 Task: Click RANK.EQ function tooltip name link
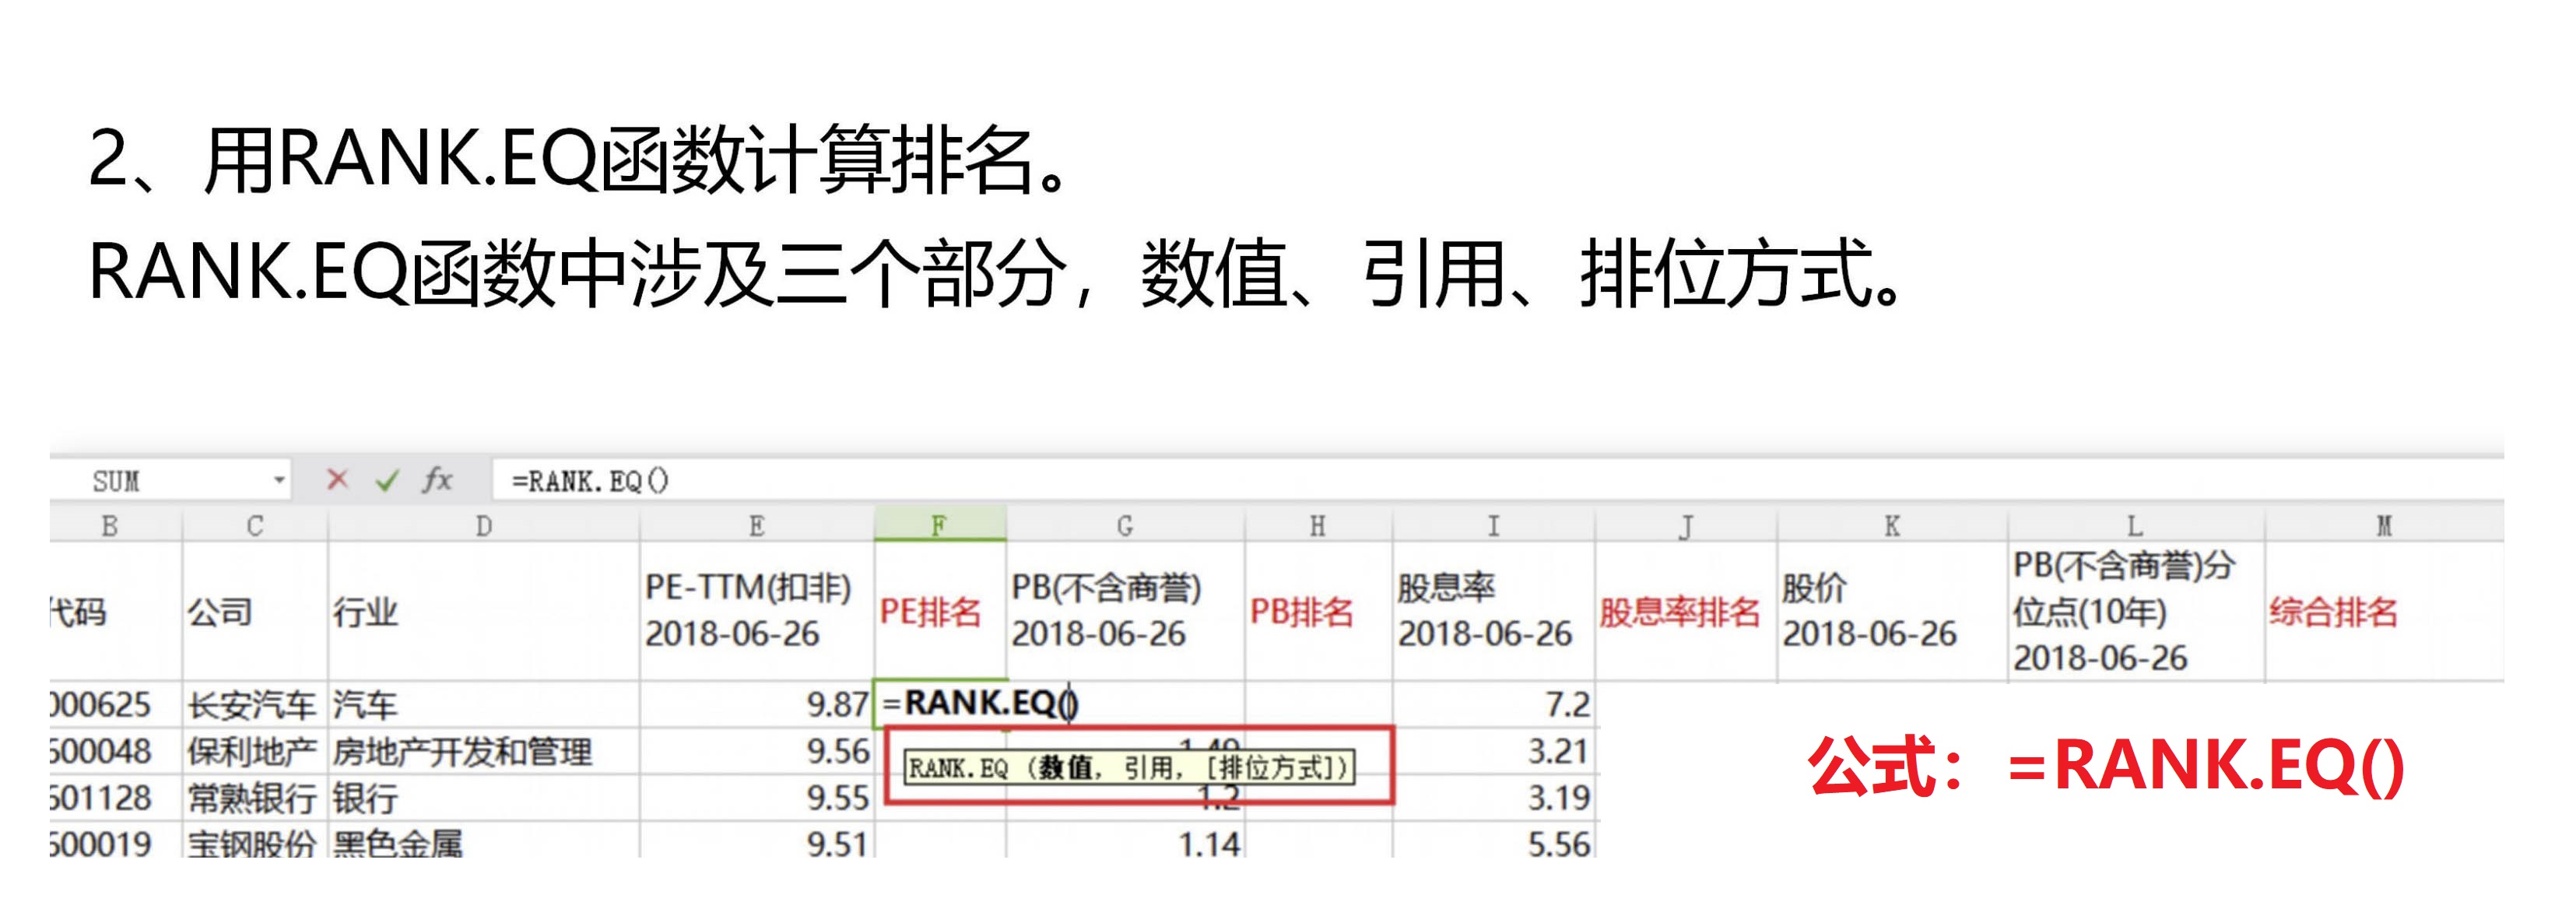(x=957, y=768)
